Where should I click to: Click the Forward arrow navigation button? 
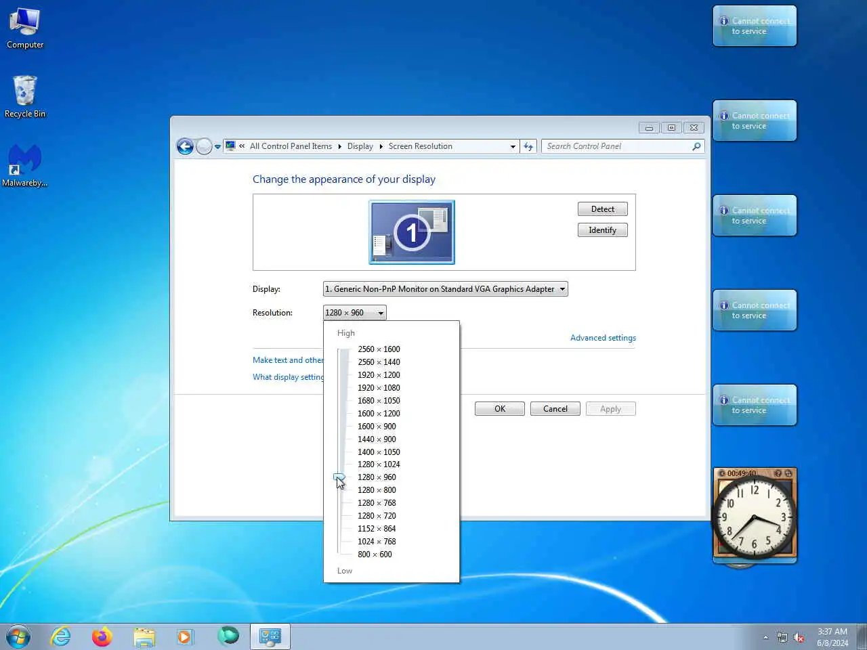(x=204, y=146)
